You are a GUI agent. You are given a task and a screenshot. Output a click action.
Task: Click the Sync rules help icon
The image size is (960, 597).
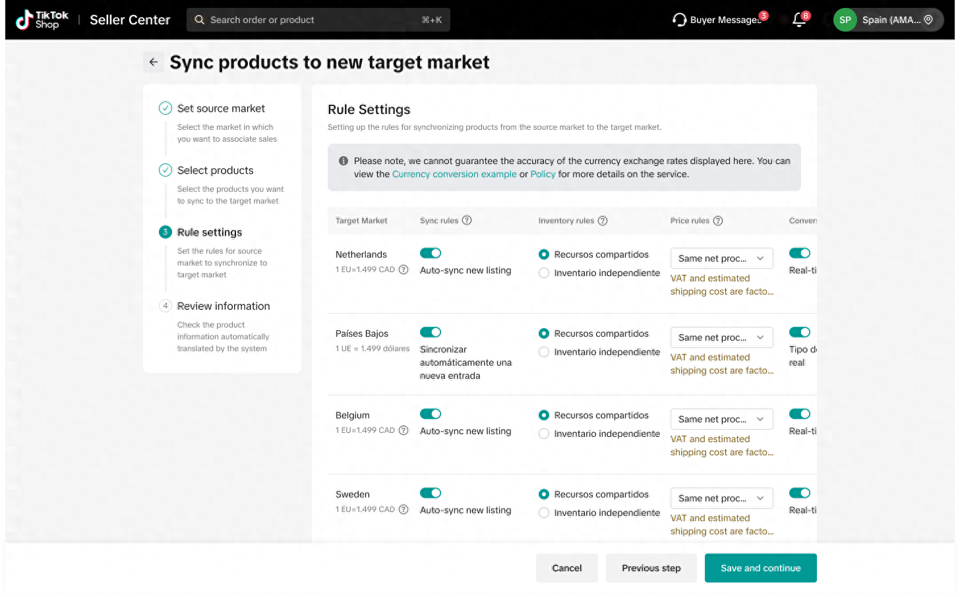[467, 220]
